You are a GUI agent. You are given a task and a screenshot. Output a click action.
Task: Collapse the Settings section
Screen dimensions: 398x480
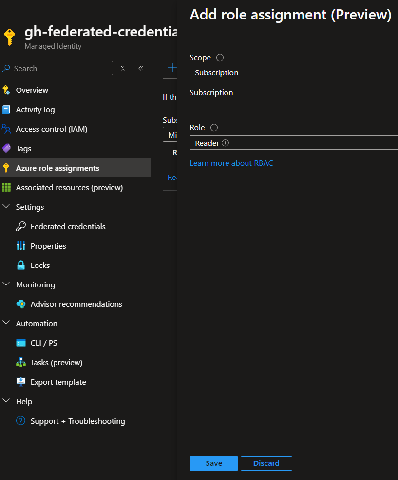(6, 206)
